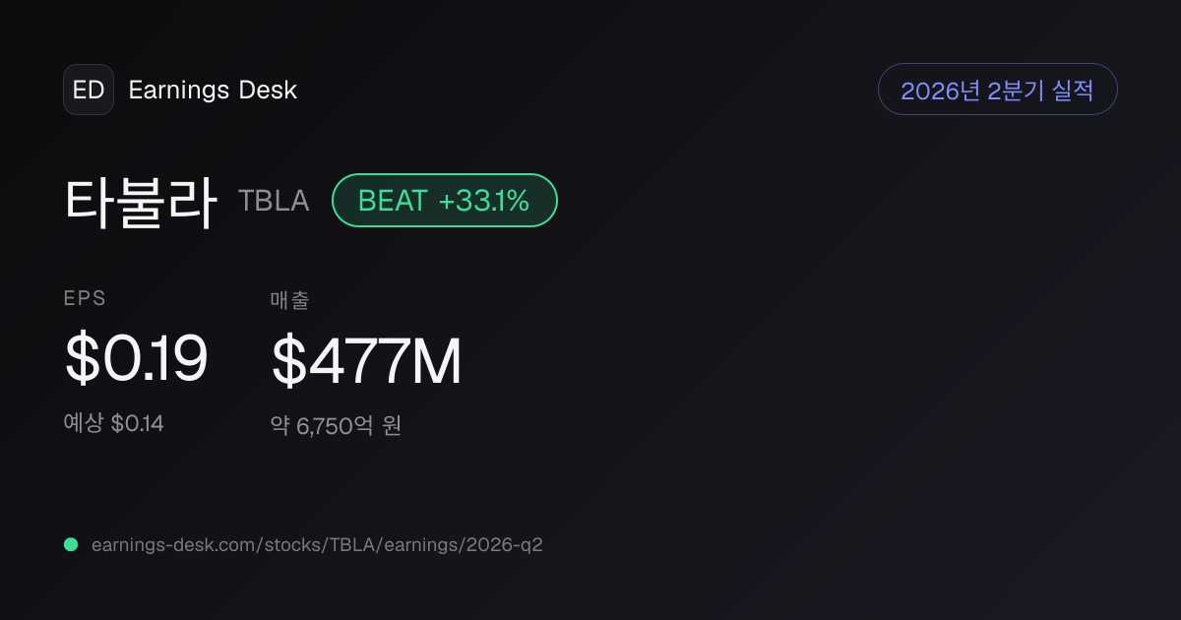Click the 매출 revenue label
1181x620 pixels.
pyautogui.click(x=289, y=300)
